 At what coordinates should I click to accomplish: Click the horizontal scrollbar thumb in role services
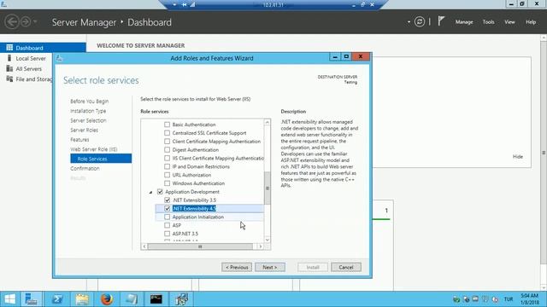(200, 246)
